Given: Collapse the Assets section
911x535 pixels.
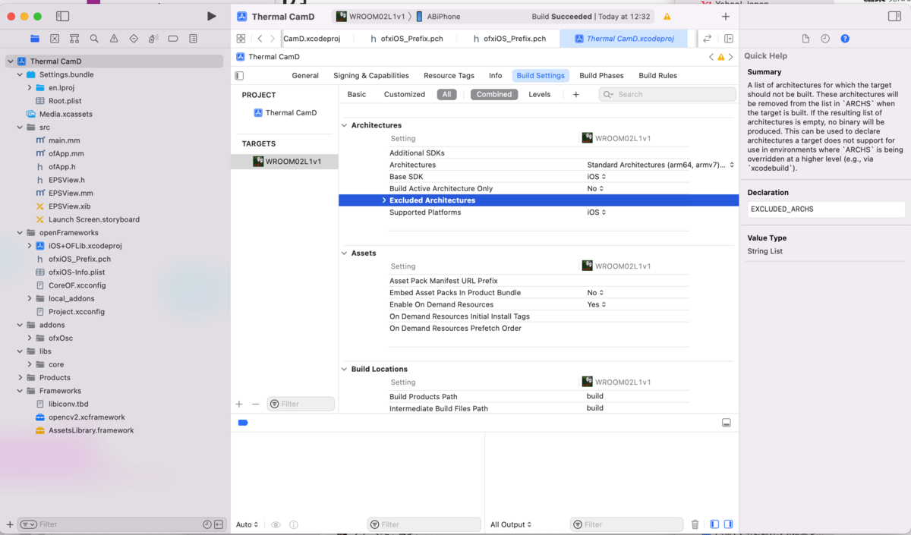Looking at the screenshot, I should pos(344,253).
